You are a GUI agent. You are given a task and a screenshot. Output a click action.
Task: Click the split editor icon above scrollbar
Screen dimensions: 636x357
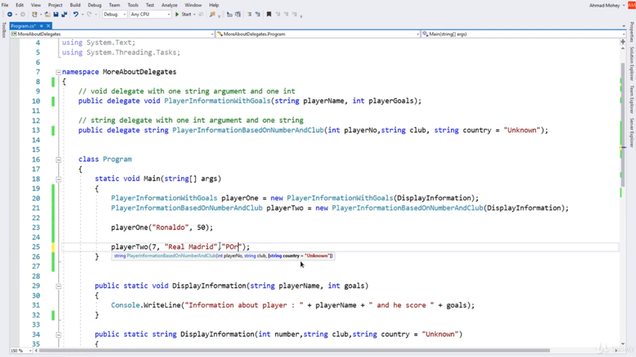(623, 42)
